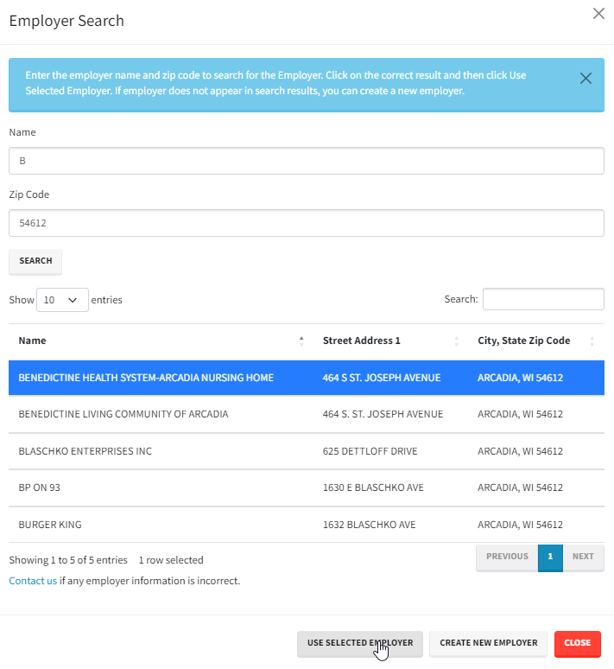Screen dimensions: 614x669
Task: Choose the Blaschko Enterprises Inc row
Action: pyautogui.click(x=85, y=451)
